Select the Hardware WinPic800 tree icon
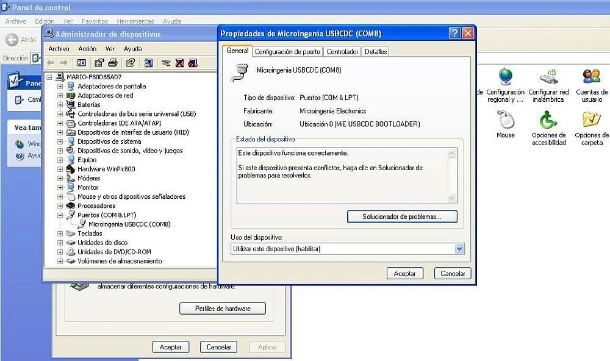 pyautogui.click(x=71, y=169)
